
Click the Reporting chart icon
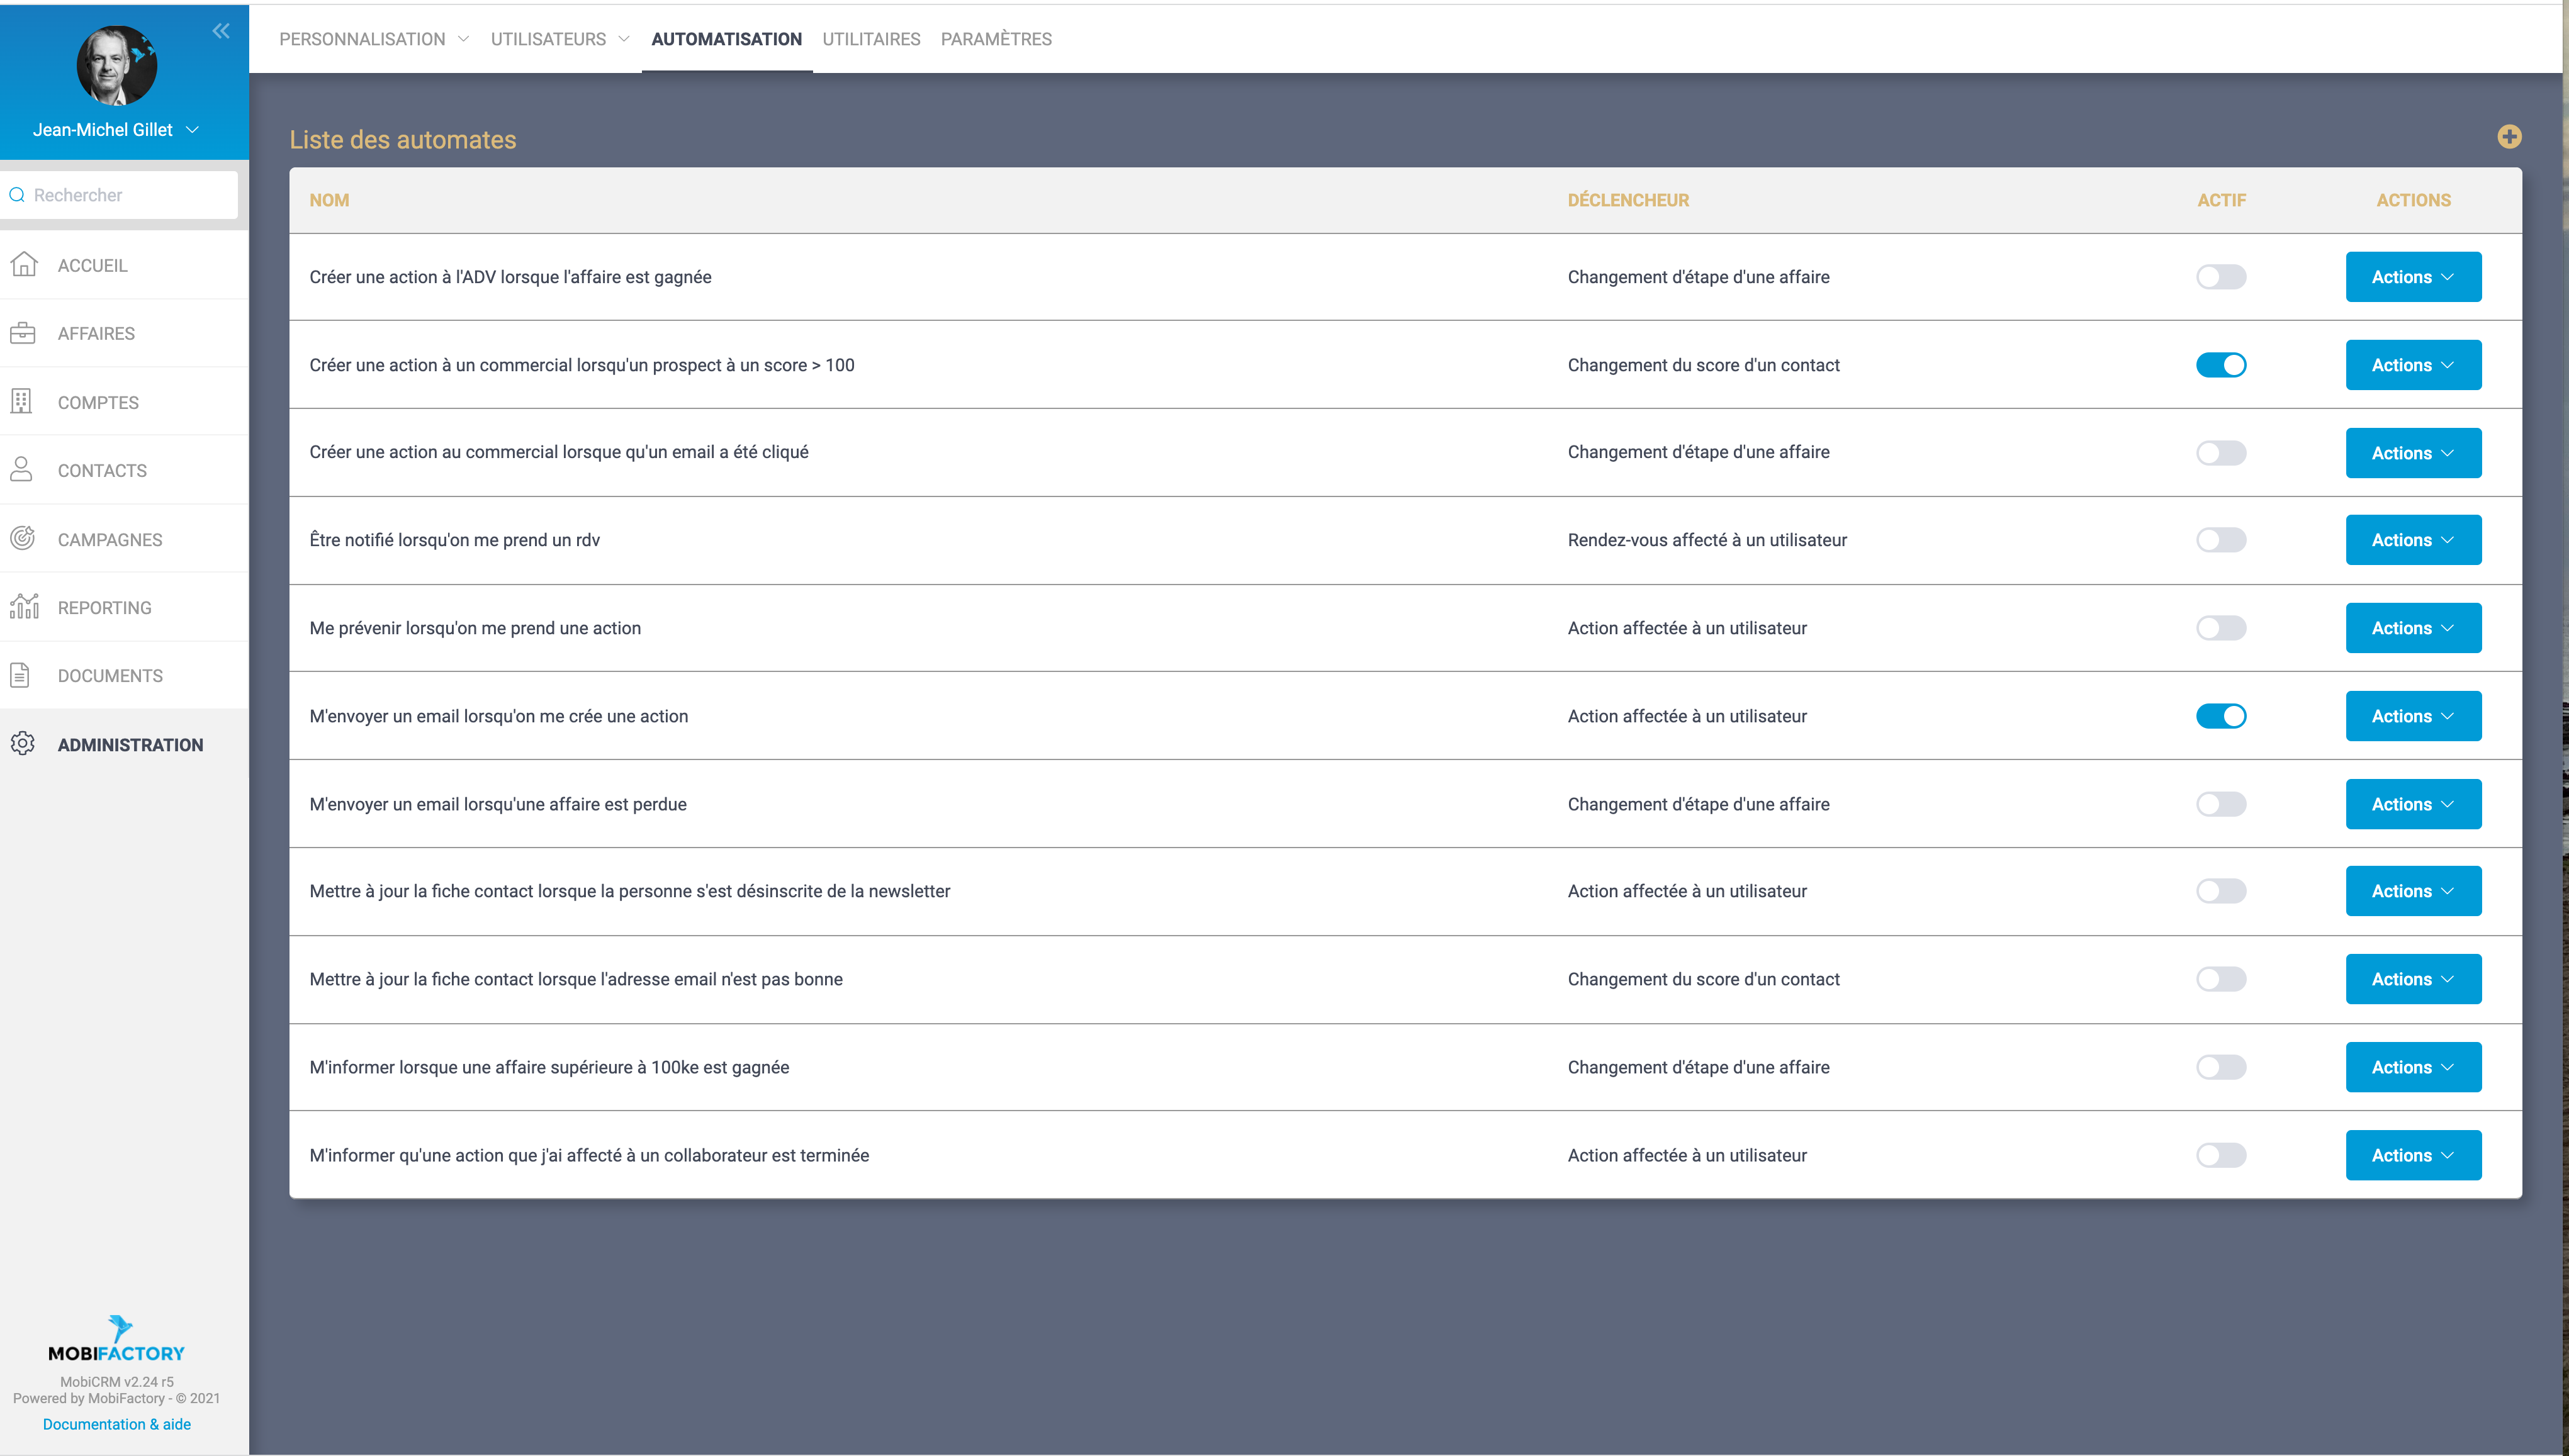pyautogui.click(x=24, y=607)
